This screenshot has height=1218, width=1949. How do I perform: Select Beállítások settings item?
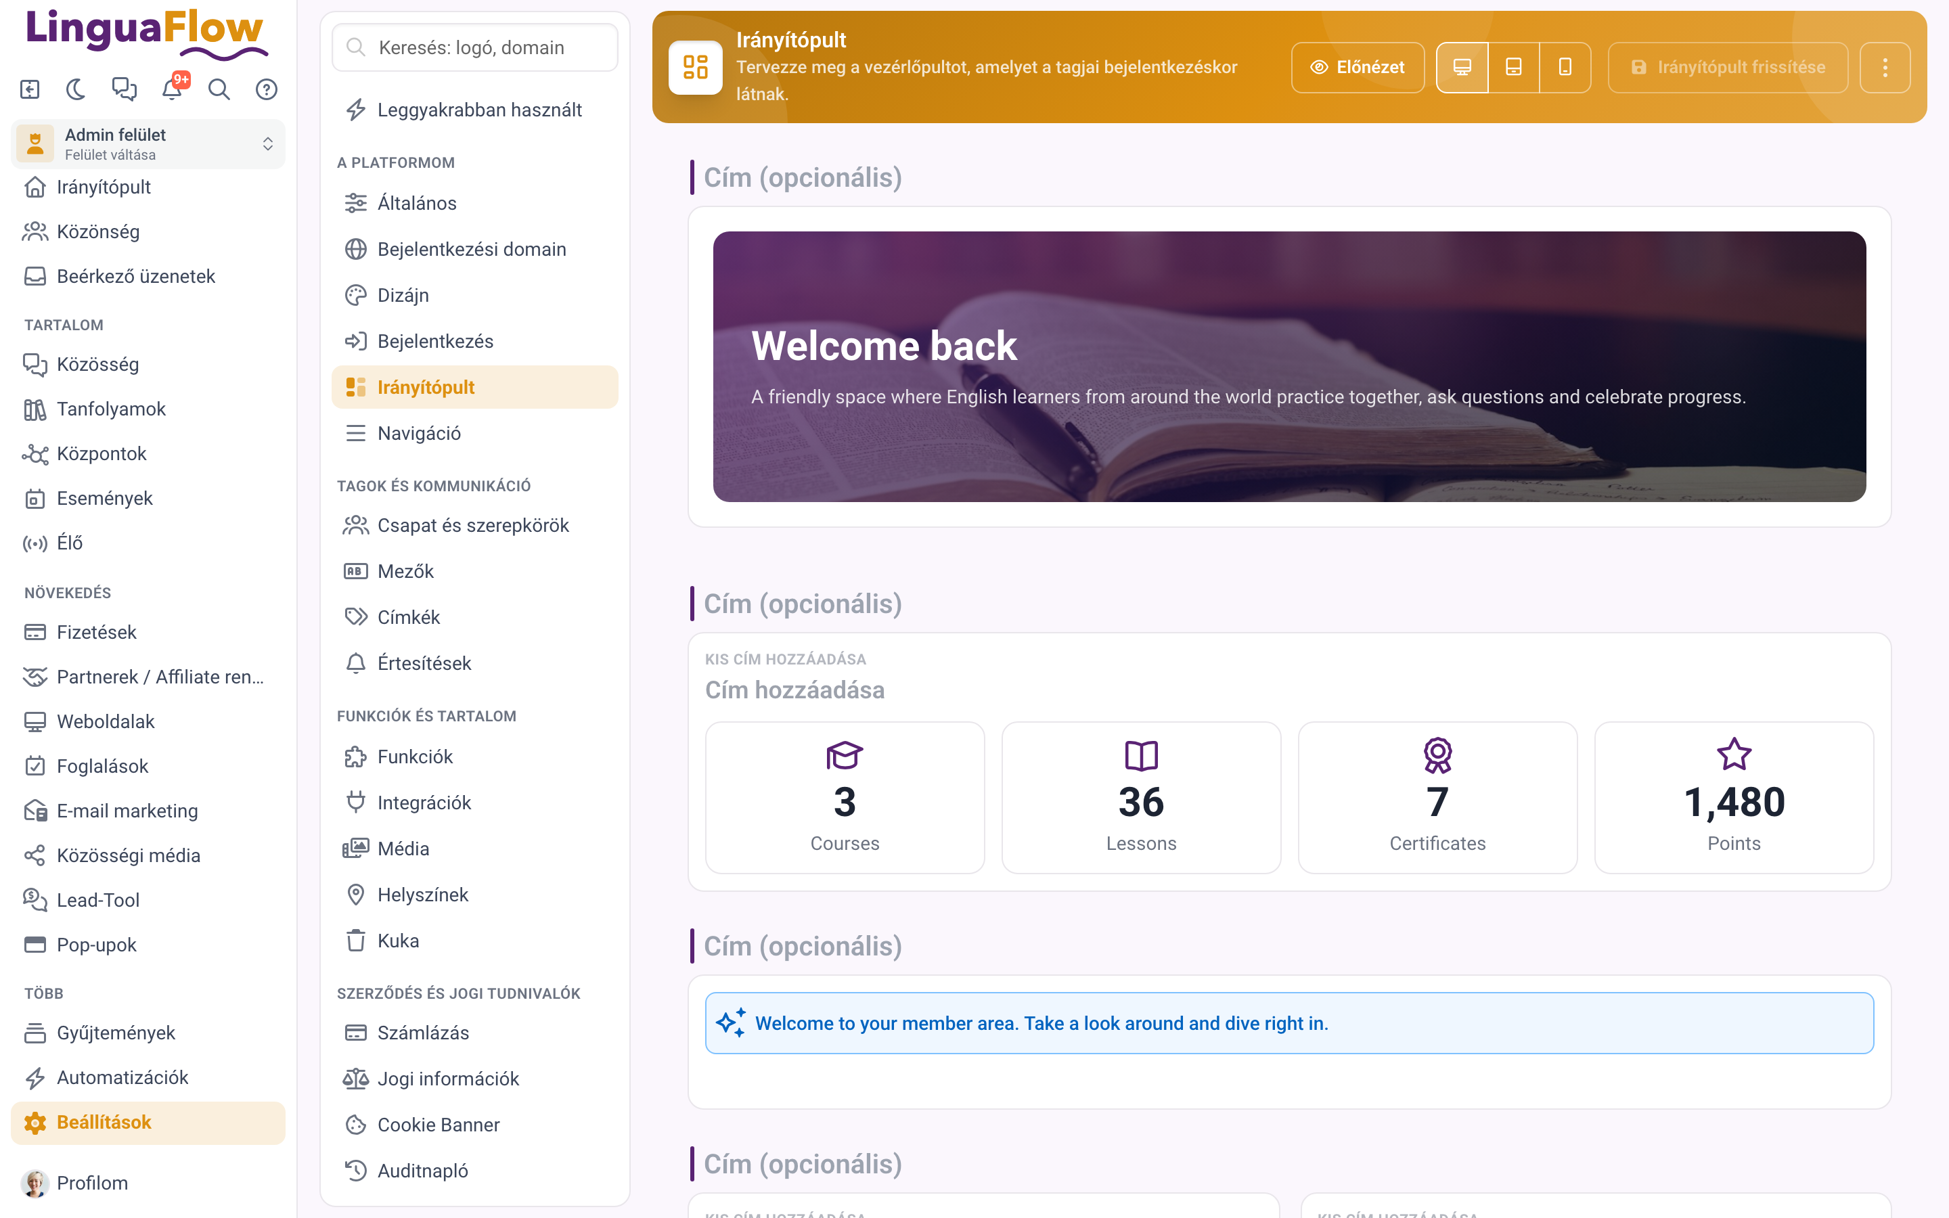[148, 1122]
